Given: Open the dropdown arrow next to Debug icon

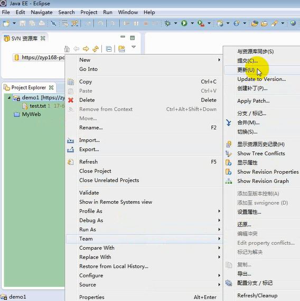Looking at the screenshot, I should pos(175,23).
